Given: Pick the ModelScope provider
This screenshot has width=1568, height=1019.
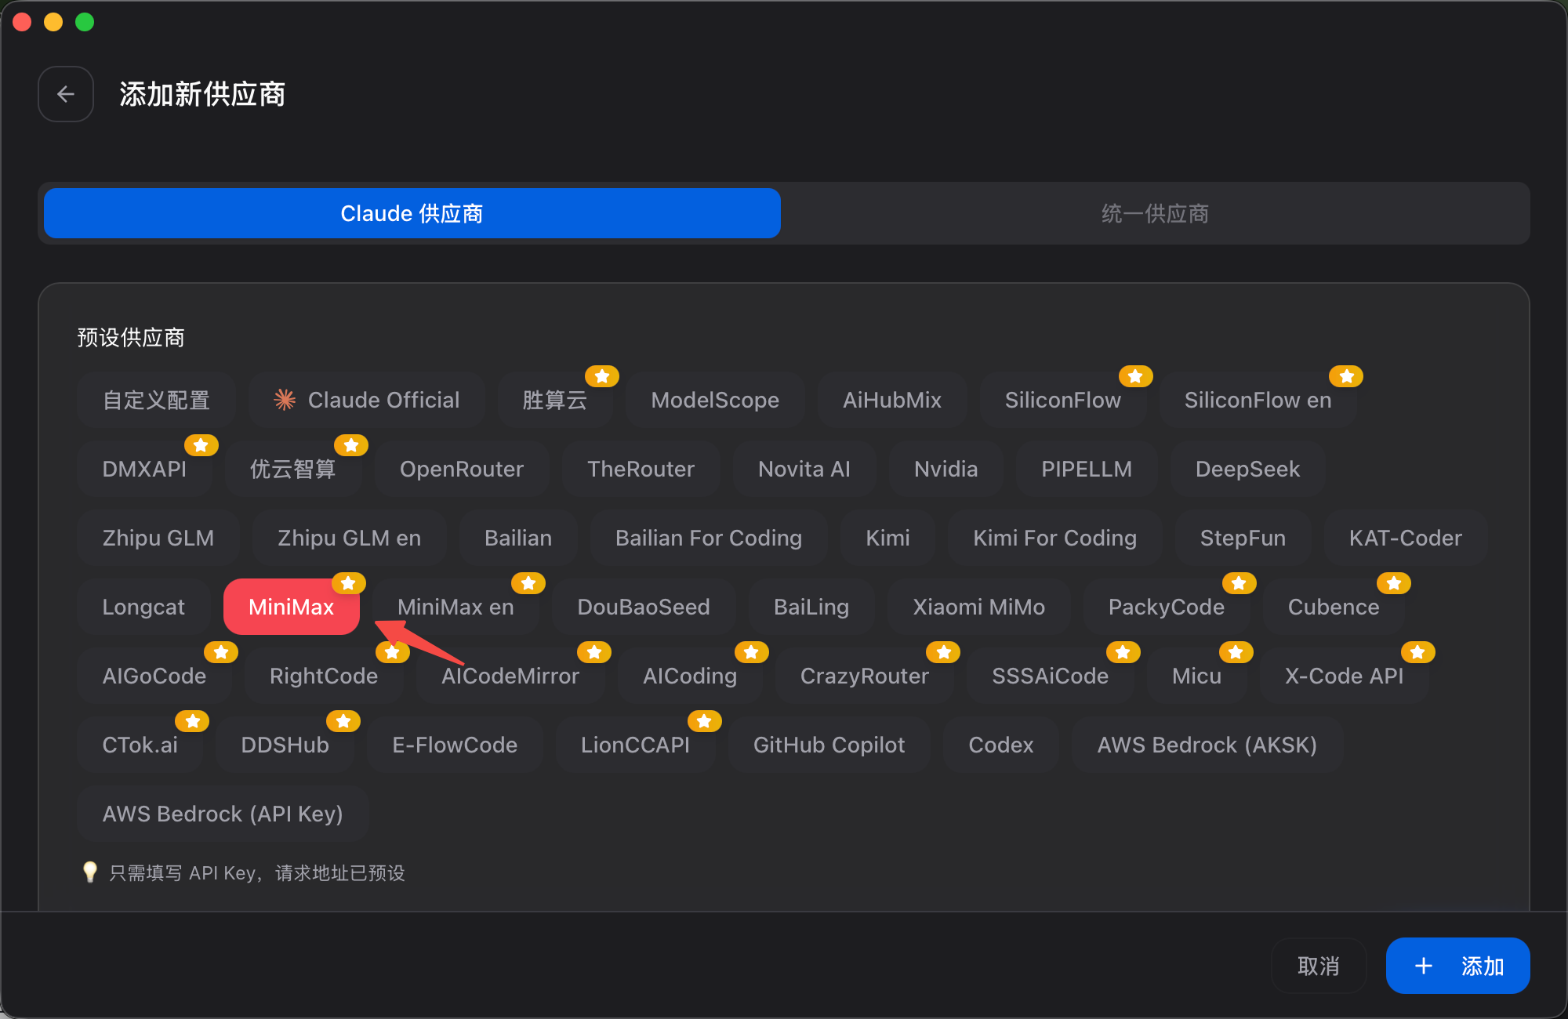Looking at the screenshot, I should pos(715,400).
